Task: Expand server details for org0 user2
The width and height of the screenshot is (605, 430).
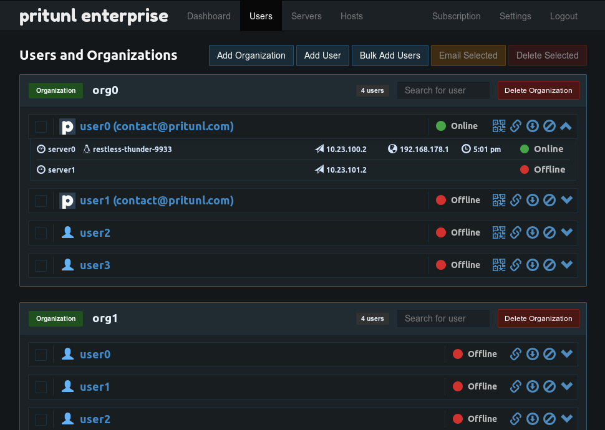Action: click(x=567, y=232)
